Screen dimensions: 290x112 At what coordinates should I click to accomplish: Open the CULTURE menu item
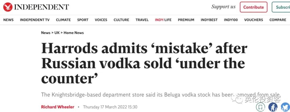coord(121,20)
